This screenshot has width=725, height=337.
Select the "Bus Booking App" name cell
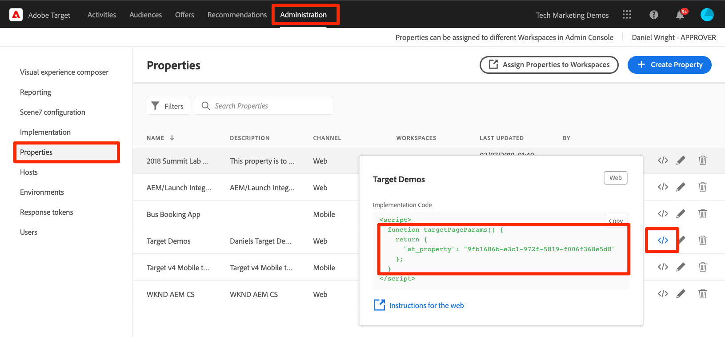(x=173, y=214)
